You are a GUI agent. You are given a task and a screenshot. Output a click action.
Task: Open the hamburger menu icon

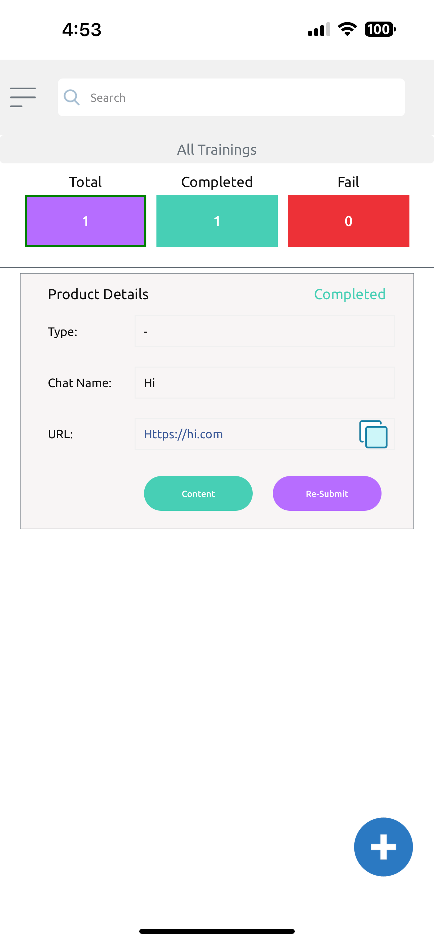pyautogui.click(x=23, y=97)
